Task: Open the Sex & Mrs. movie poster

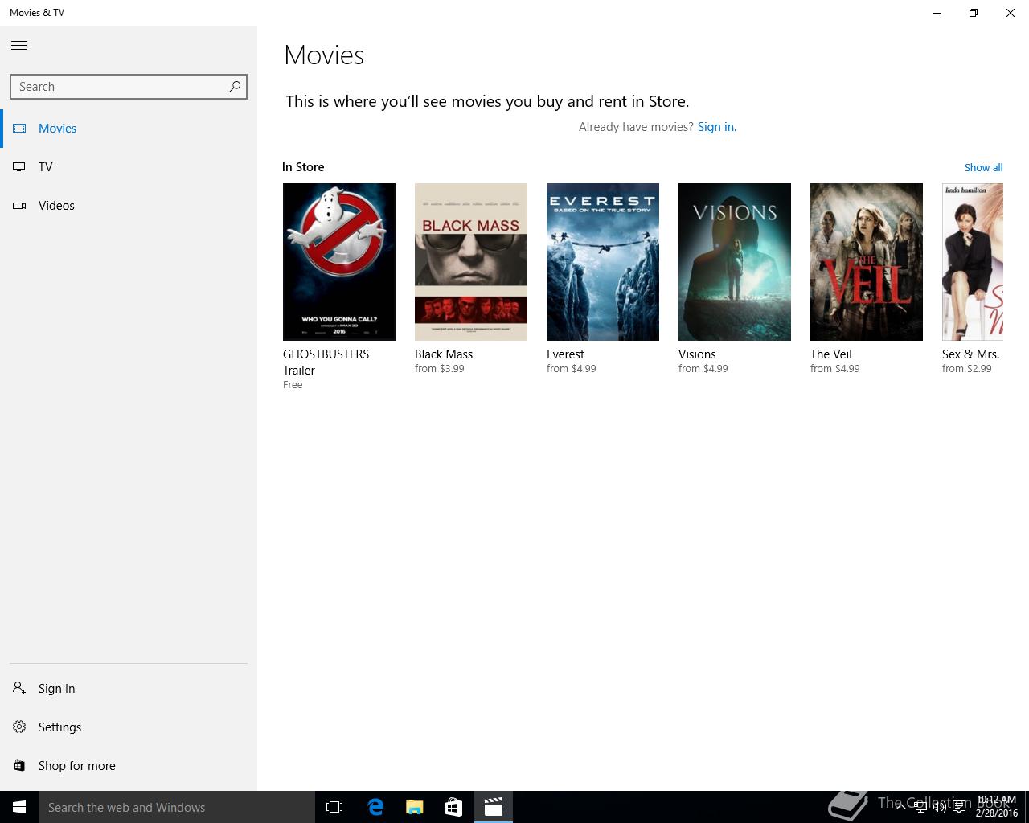Action: pos(973,262)
